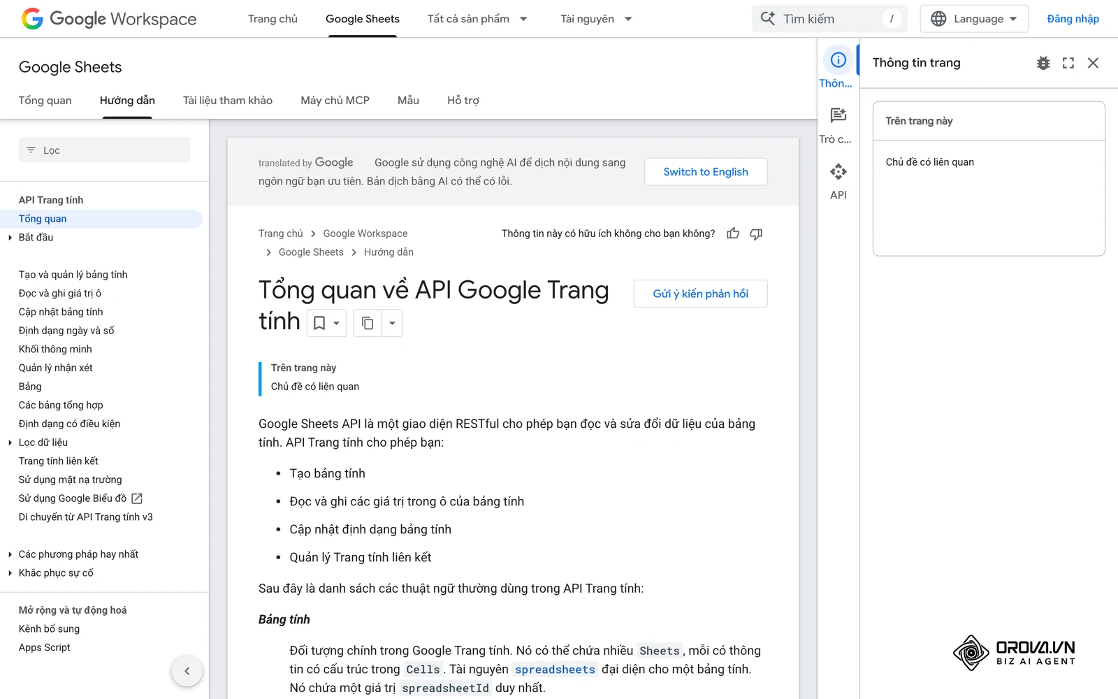
Task: Select the Máy chủ MCP tab
Action: tap(335, 101)
